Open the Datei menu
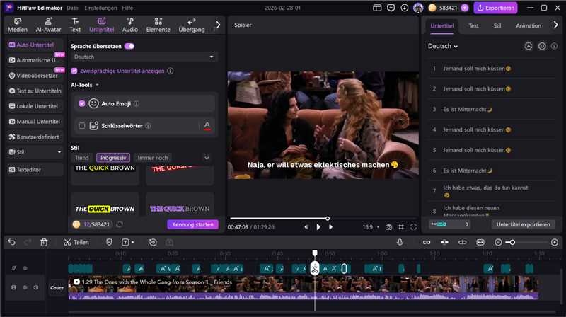 (x=73, y=8)
